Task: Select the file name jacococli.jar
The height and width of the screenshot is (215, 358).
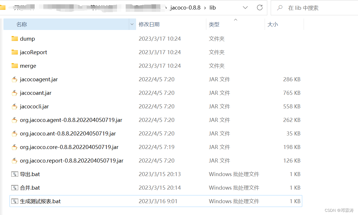Action: click(x=34, y=106)
